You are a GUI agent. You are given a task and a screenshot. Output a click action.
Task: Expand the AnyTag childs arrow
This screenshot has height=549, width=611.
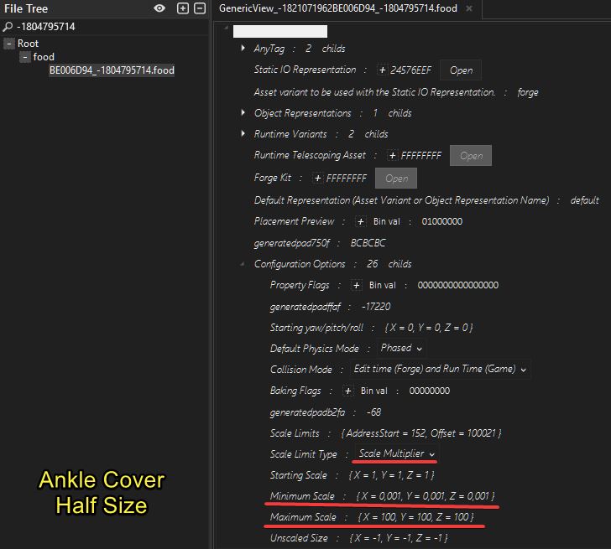click(243, 48)
